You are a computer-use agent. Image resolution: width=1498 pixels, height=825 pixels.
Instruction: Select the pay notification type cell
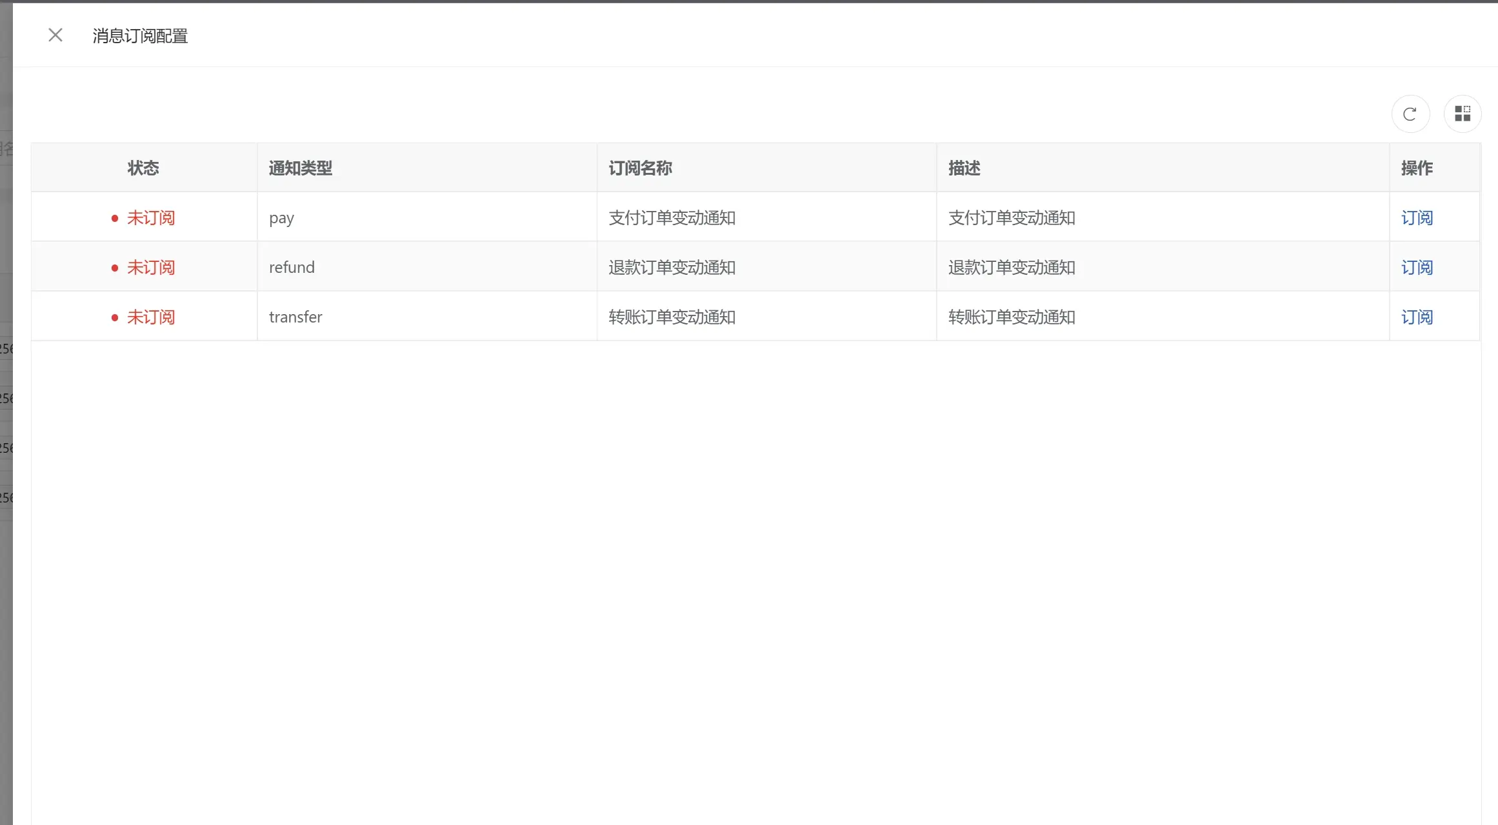pyautogui.click(x=281, y=218)
